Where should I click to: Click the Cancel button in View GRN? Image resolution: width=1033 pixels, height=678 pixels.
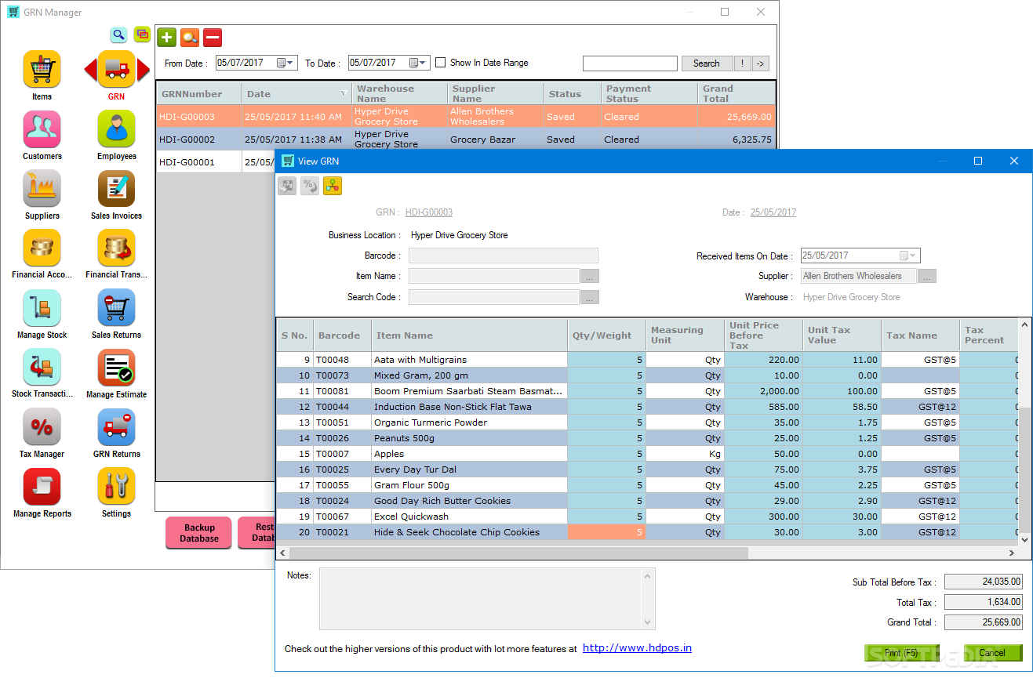(x=991, y=652)
